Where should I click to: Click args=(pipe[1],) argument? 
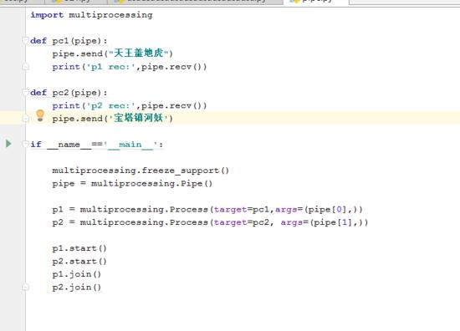click(322, 222)
